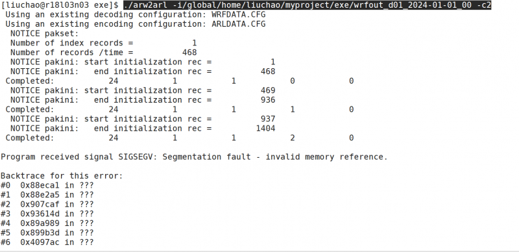Click the ARLDATA.CFG encoding configuration line
This screenshot has width=519, height=252.
point(136,24)
